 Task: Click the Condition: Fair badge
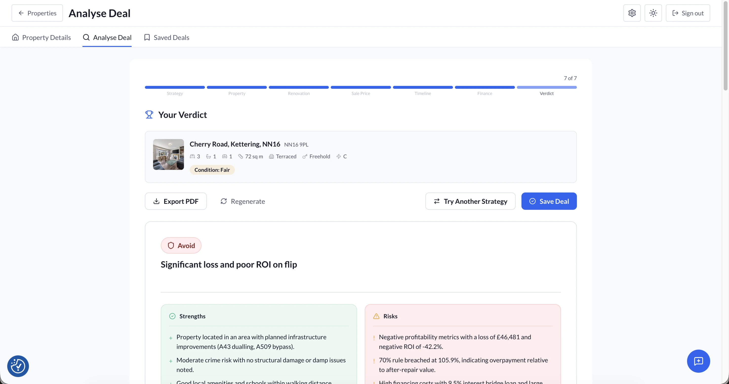coord(212,170)
